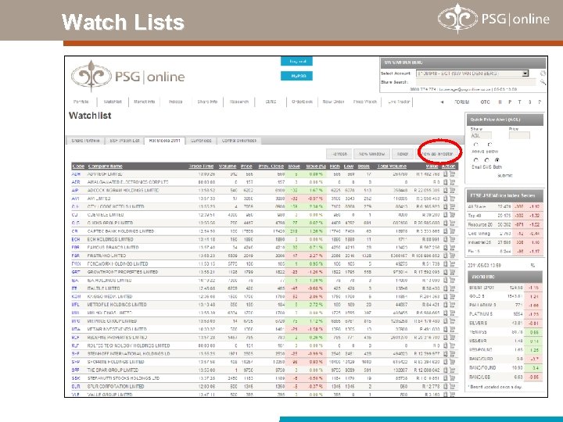Sort by the Company Name column header

106,166
